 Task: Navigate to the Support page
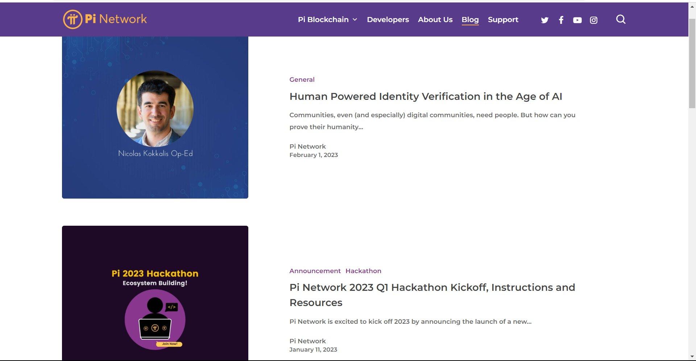(503, 20)
